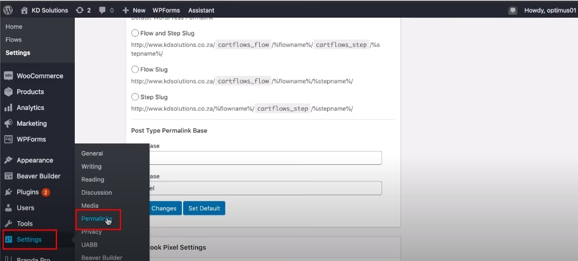
Task: Click the Users person icon
Action: 8,208
